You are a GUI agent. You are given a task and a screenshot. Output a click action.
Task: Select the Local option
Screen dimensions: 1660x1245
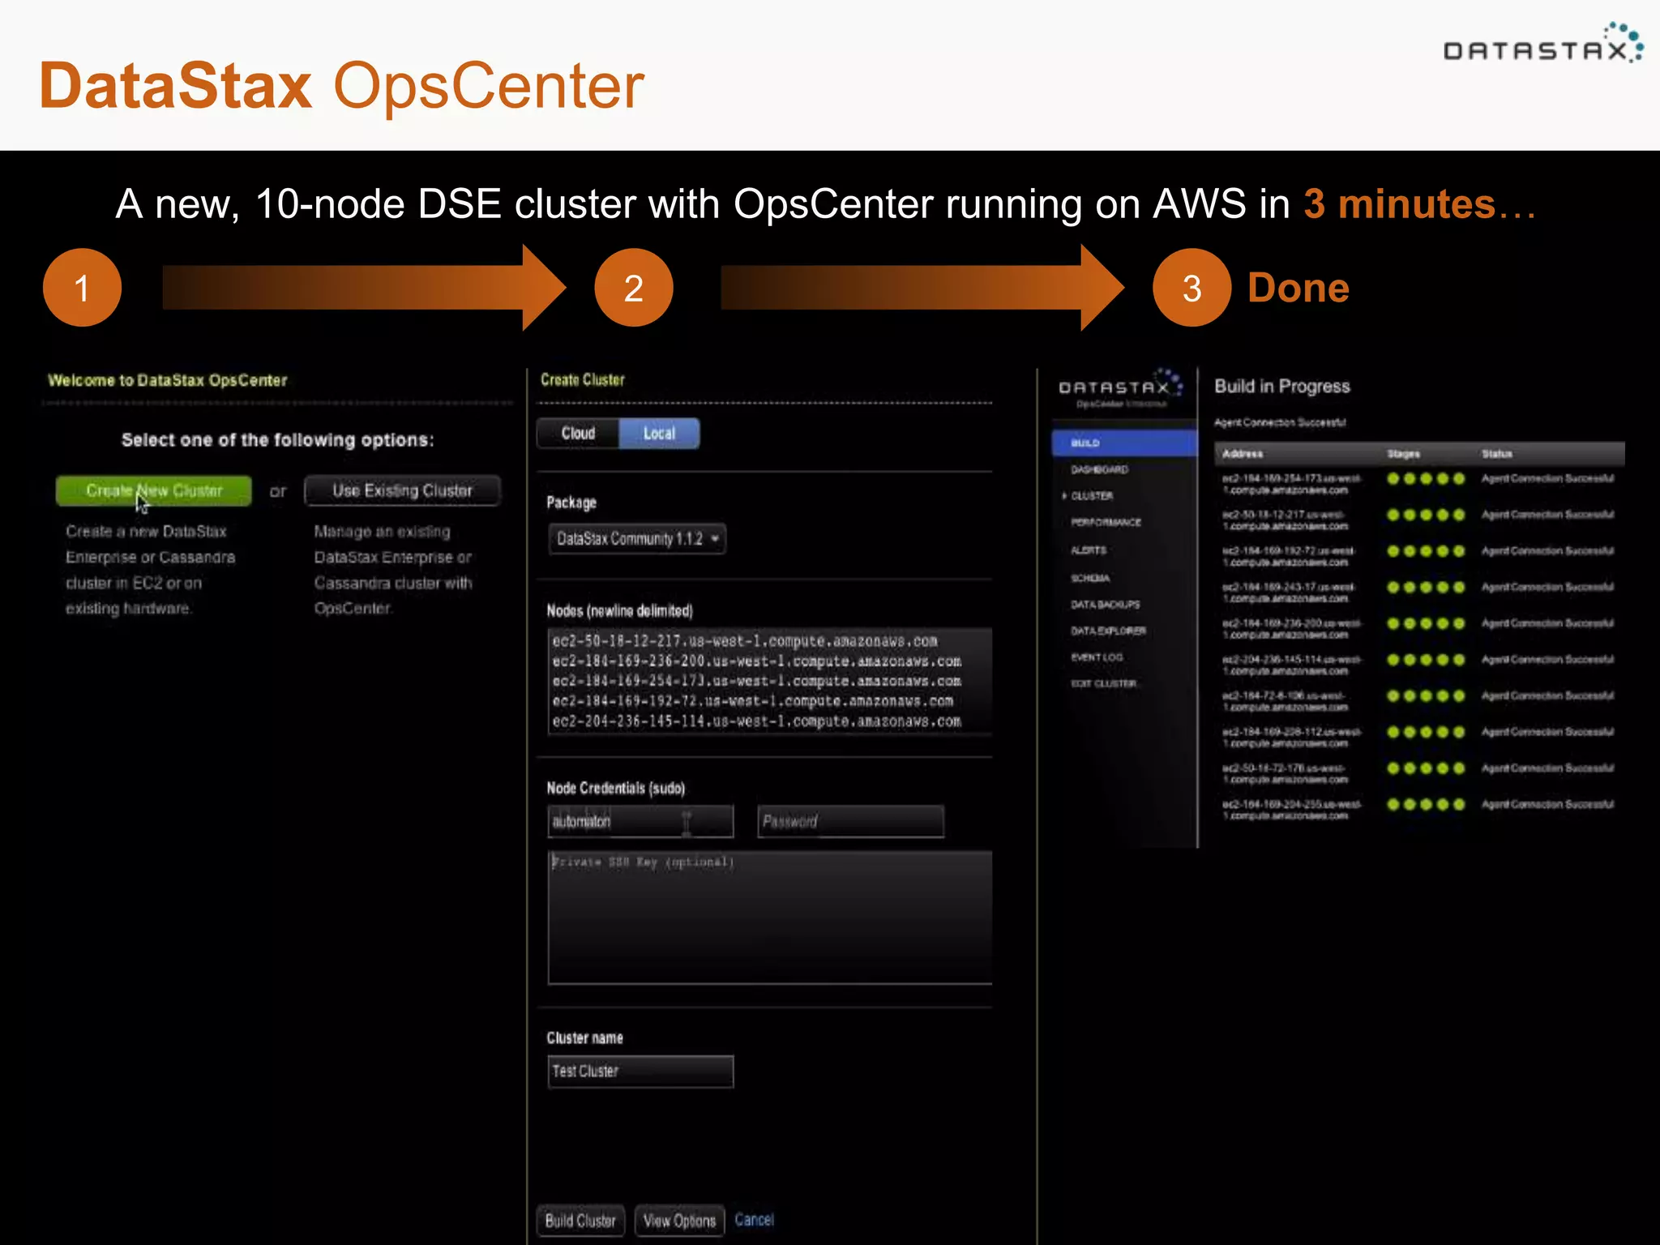pos(659,434)
